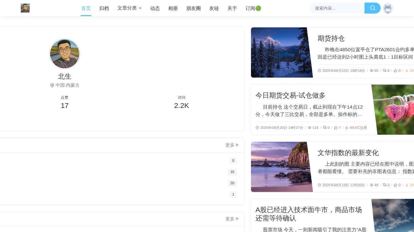
Task: Click the comment icon on 期货持仓 post
Action: coord(384,71)
